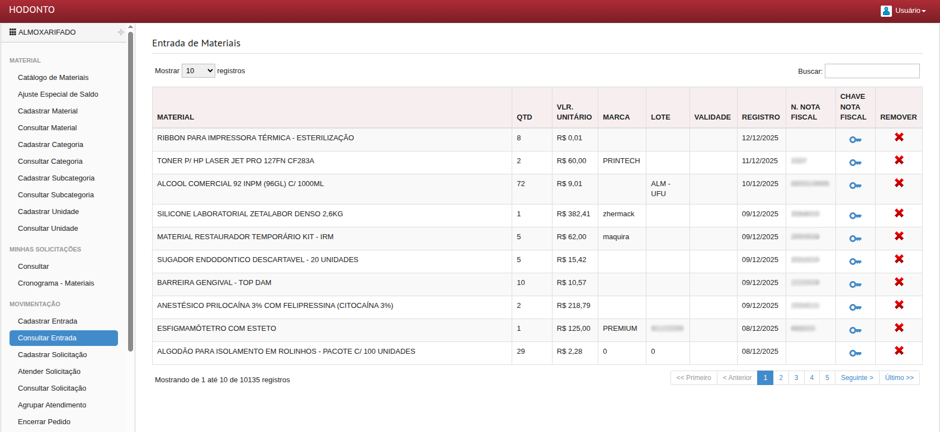Viewport: 940px width, 432px height.
Task: Go to Cronograma - Materiais in sidebar
Action: point(56,283)
